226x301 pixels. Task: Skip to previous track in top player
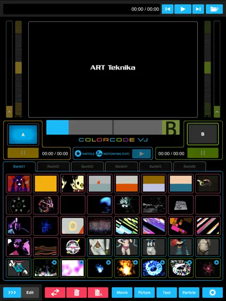click(x=167, y=9)
